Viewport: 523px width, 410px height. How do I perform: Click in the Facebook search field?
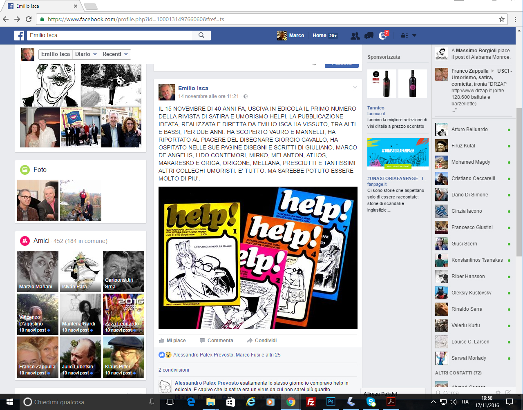click(110, 36)
